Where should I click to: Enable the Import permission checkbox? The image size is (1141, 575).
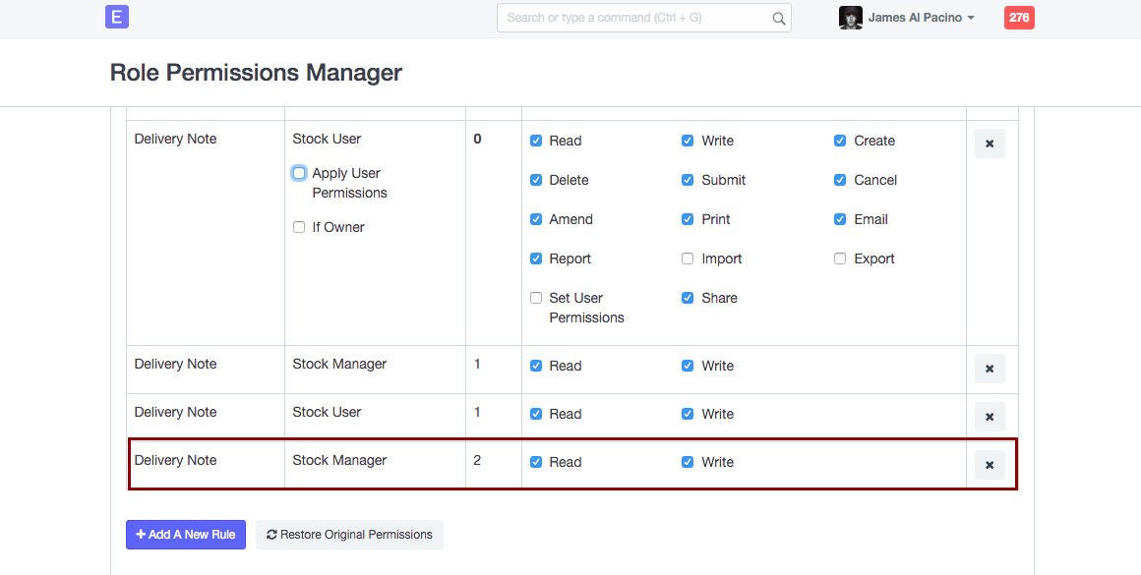click(x=688, y=259)
